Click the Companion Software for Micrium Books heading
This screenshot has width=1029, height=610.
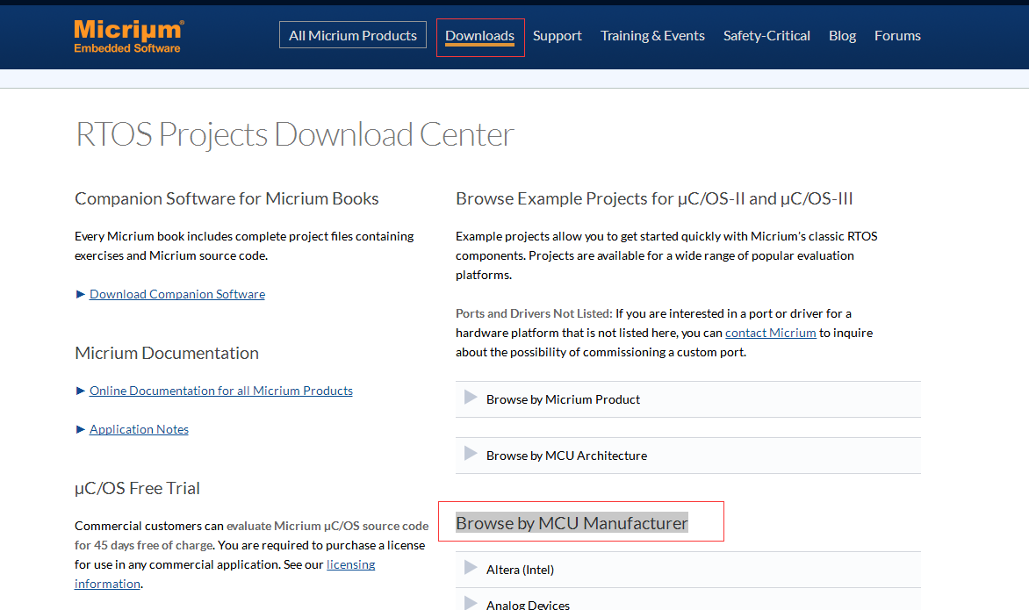(227, 198)
